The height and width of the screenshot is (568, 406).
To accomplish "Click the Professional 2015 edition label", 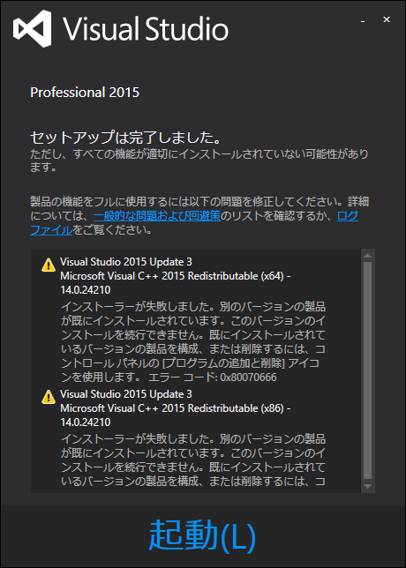I will (x=85, y=93).
